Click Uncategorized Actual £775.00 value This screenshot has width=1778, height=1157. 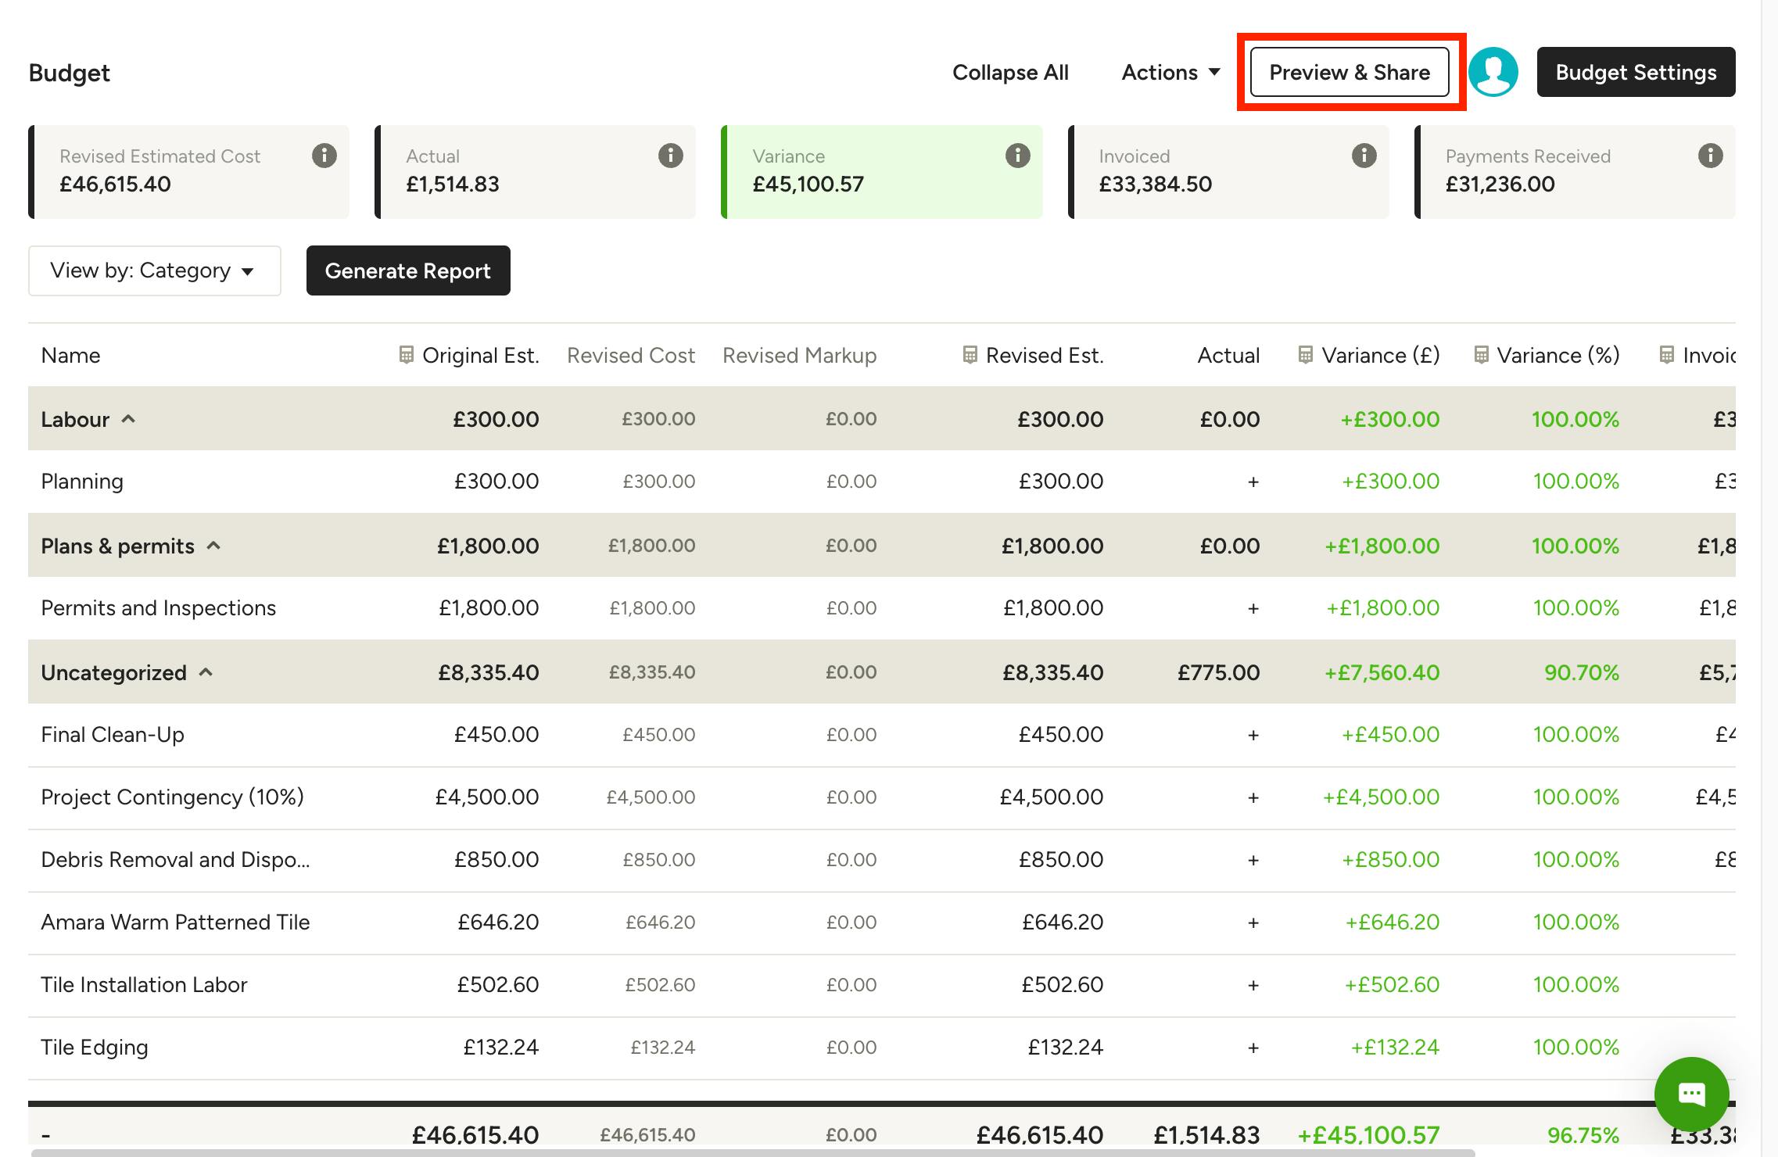1218,672
